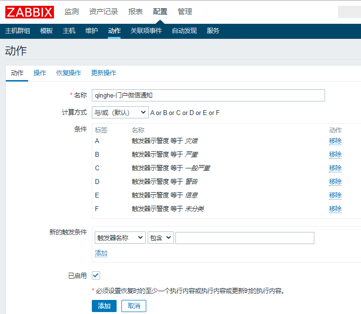Image resolution: width=361 pixels, height=314 pixels.
Task: Click the 标签 column header
Action: click(x=101, y=130)
